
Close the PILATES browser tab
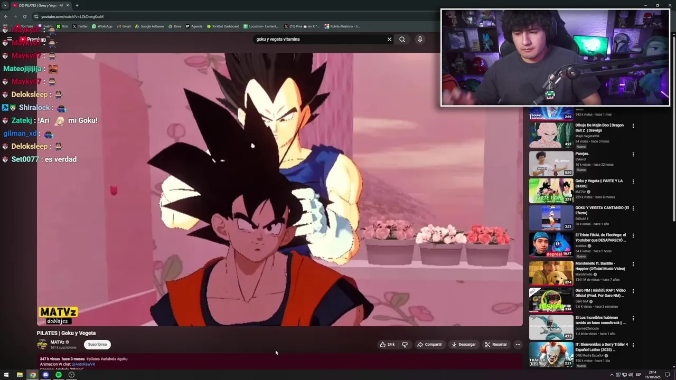(68, 5)
